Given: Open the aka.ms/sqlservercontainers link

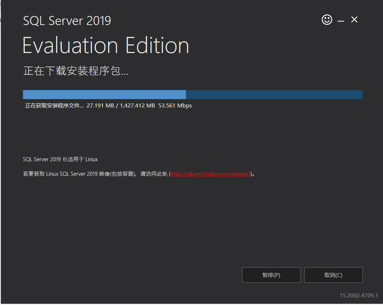Looking at the screenshot, I should pos(211,174).
